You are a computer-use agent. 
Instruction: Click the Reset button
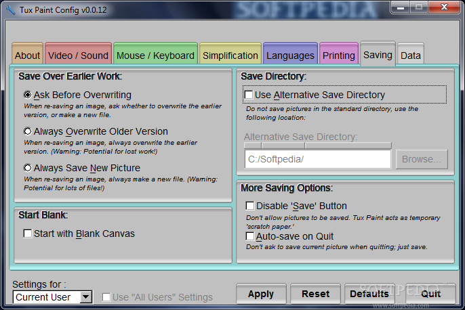315,294
